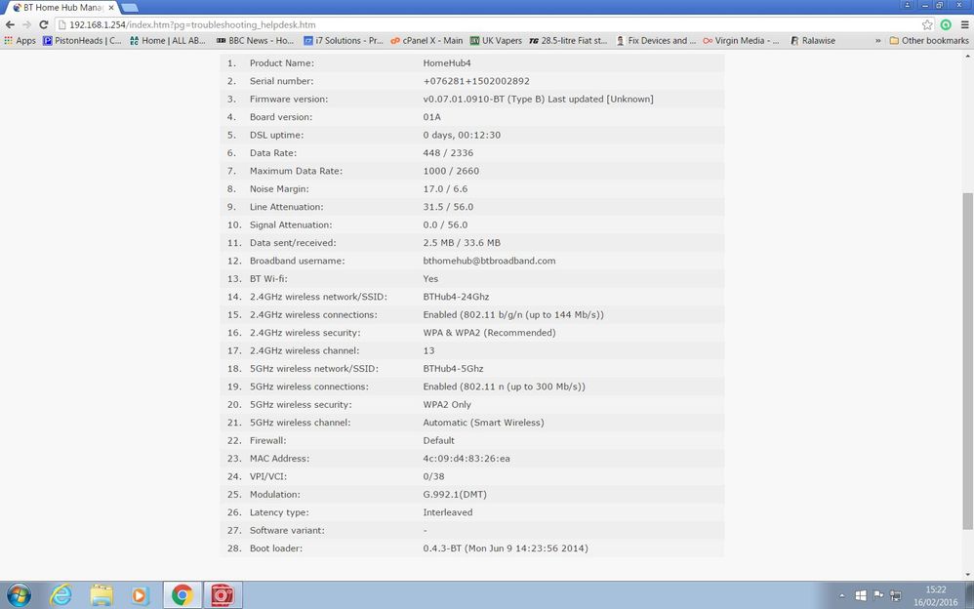
Task: Open the BBC News bookmark
Action: coord(256,40)
